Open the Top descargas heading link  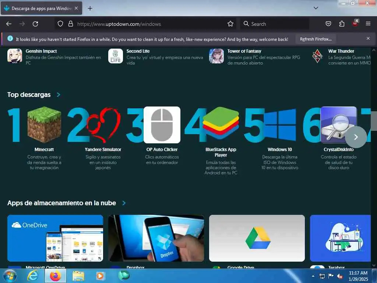pyautogui.click(x=29, y=95)
